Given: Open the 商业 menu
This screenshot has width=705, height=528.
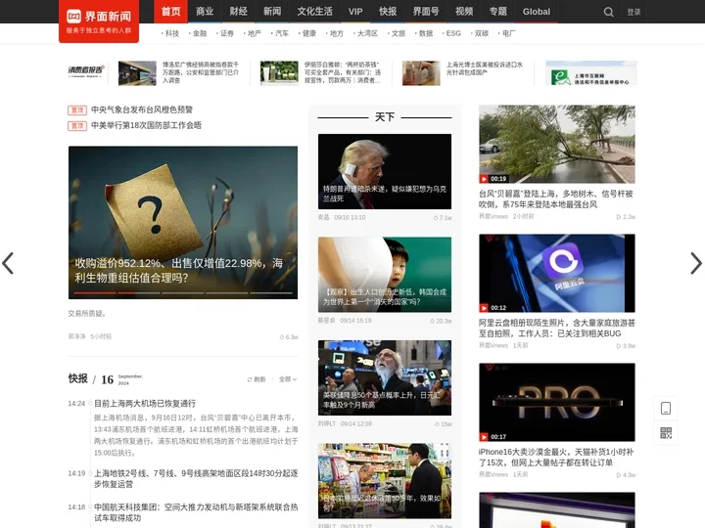Looking at the screenshot, I should coord(205,11).
